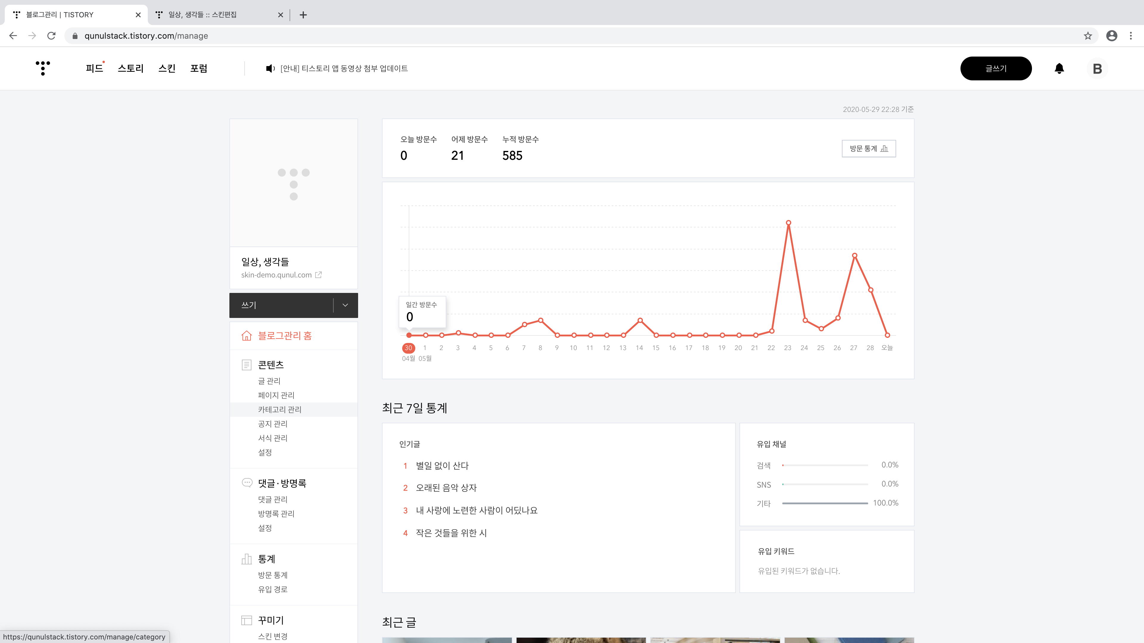
Task: Open the B profile avatar
Action: (x=1097, y=69)
